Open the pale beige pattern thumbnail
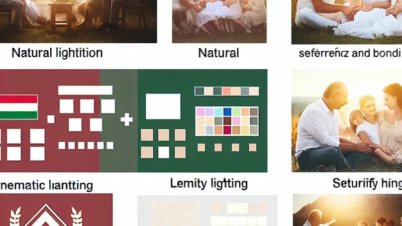Image resolution: width=402 pixels, height=226 pixels. [207, 210]
